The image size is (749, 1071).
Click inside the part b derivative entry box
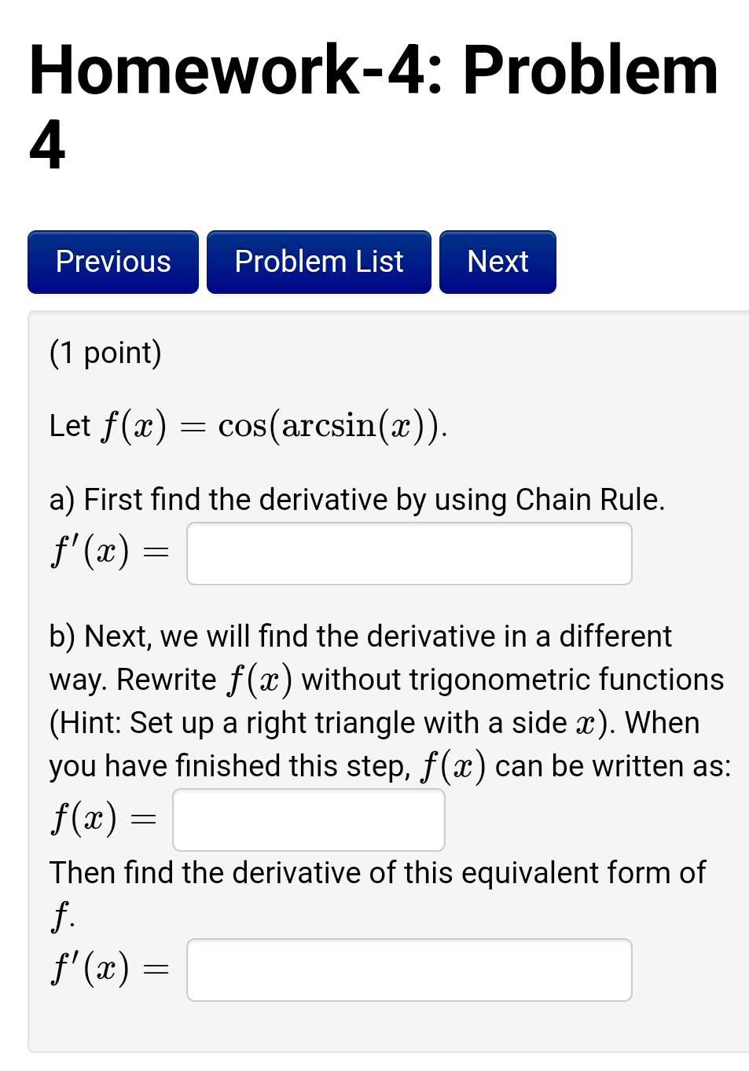[x=409, y=970]
